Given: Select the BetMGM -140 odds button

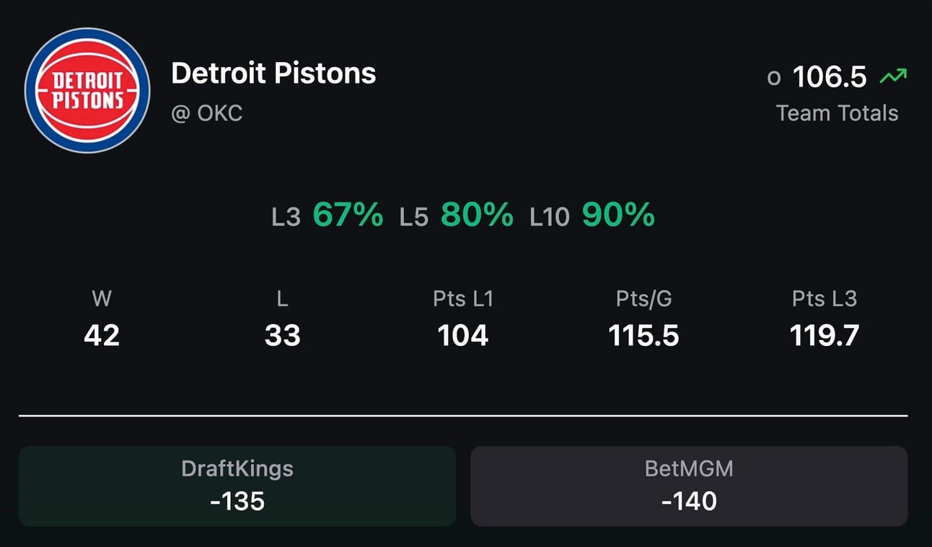Looking at the screenshot, I should [689, 486].
